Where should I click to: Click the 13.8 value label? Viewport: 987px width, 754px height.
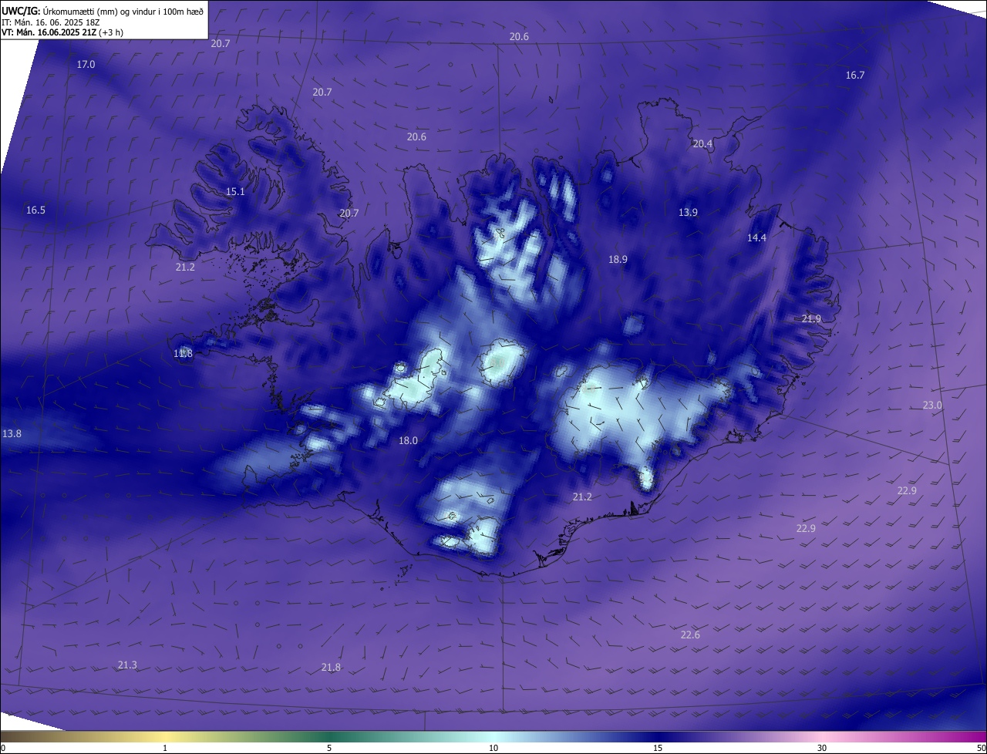point(12,434)
